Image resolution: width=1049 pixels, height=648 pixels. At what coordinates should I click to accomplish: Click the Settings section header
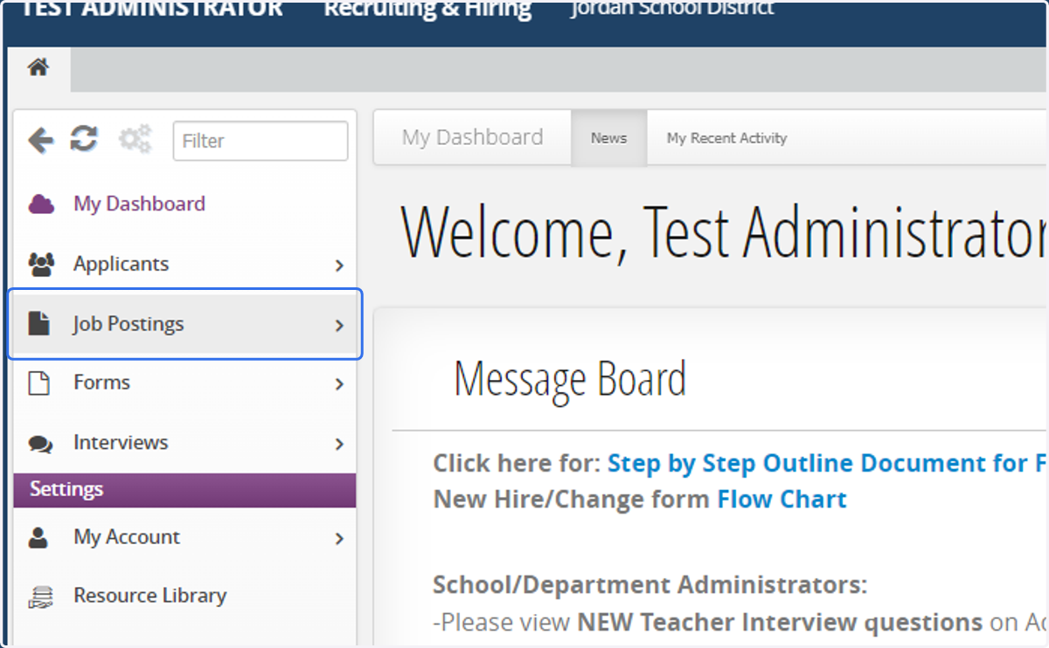click(184, 490)
